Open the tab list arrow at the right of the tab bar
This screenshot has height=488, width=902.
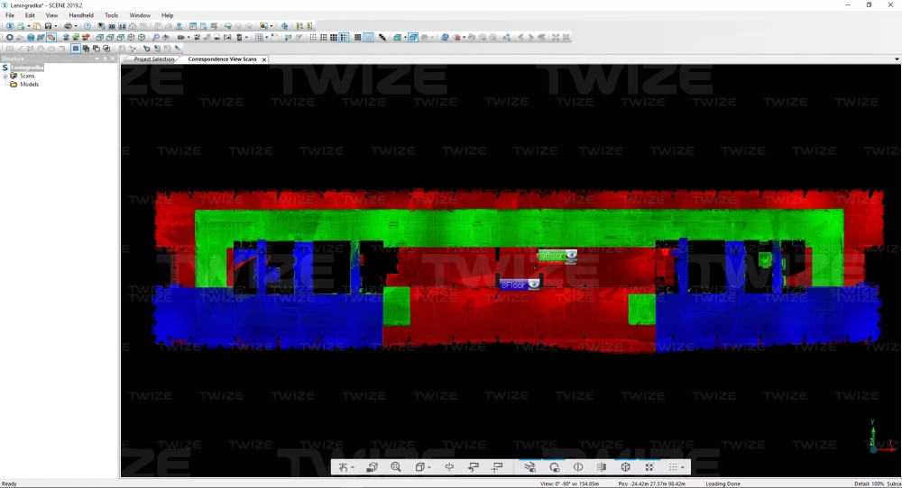897,59
